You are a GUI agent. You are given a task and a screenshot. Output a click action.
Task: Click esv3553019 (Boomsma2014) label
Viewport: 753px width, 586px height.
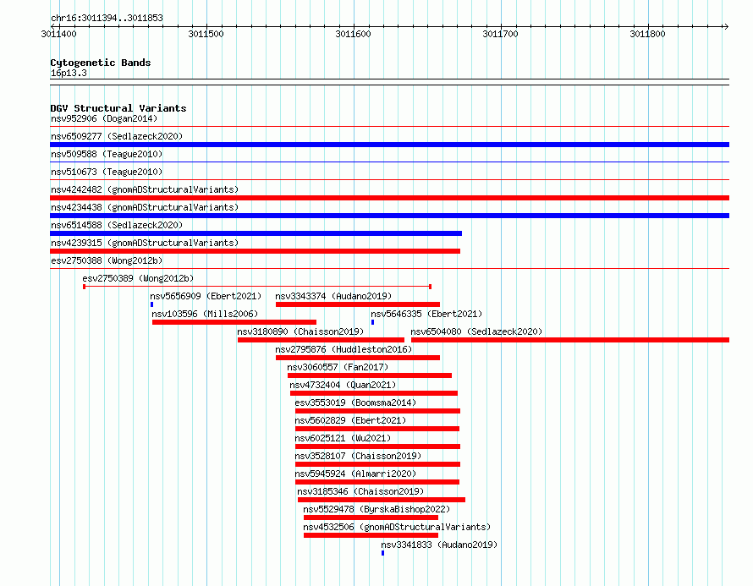click(355, 403)
